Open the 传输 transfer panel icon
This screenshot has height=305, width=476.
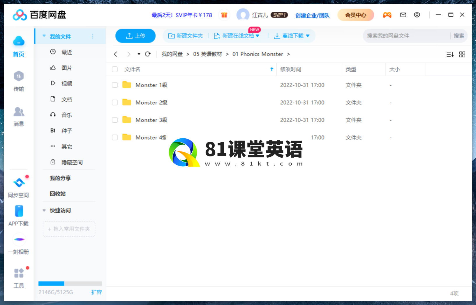[x=19, y=76]
